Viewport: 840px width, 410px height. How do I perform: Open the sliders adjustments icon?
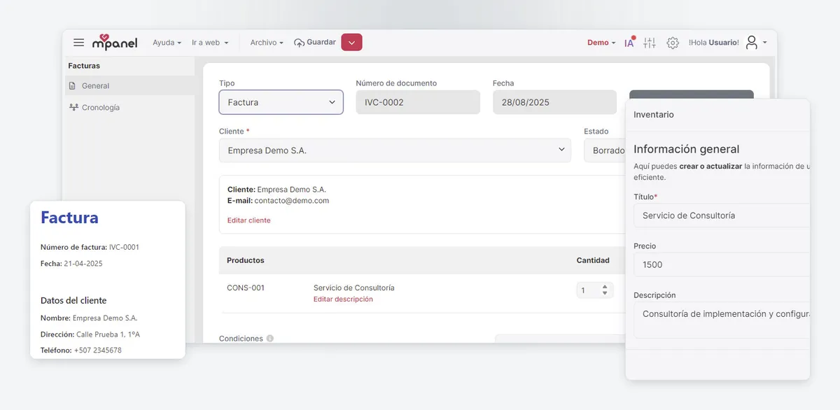pyautogui.click(x=650, y=43)
